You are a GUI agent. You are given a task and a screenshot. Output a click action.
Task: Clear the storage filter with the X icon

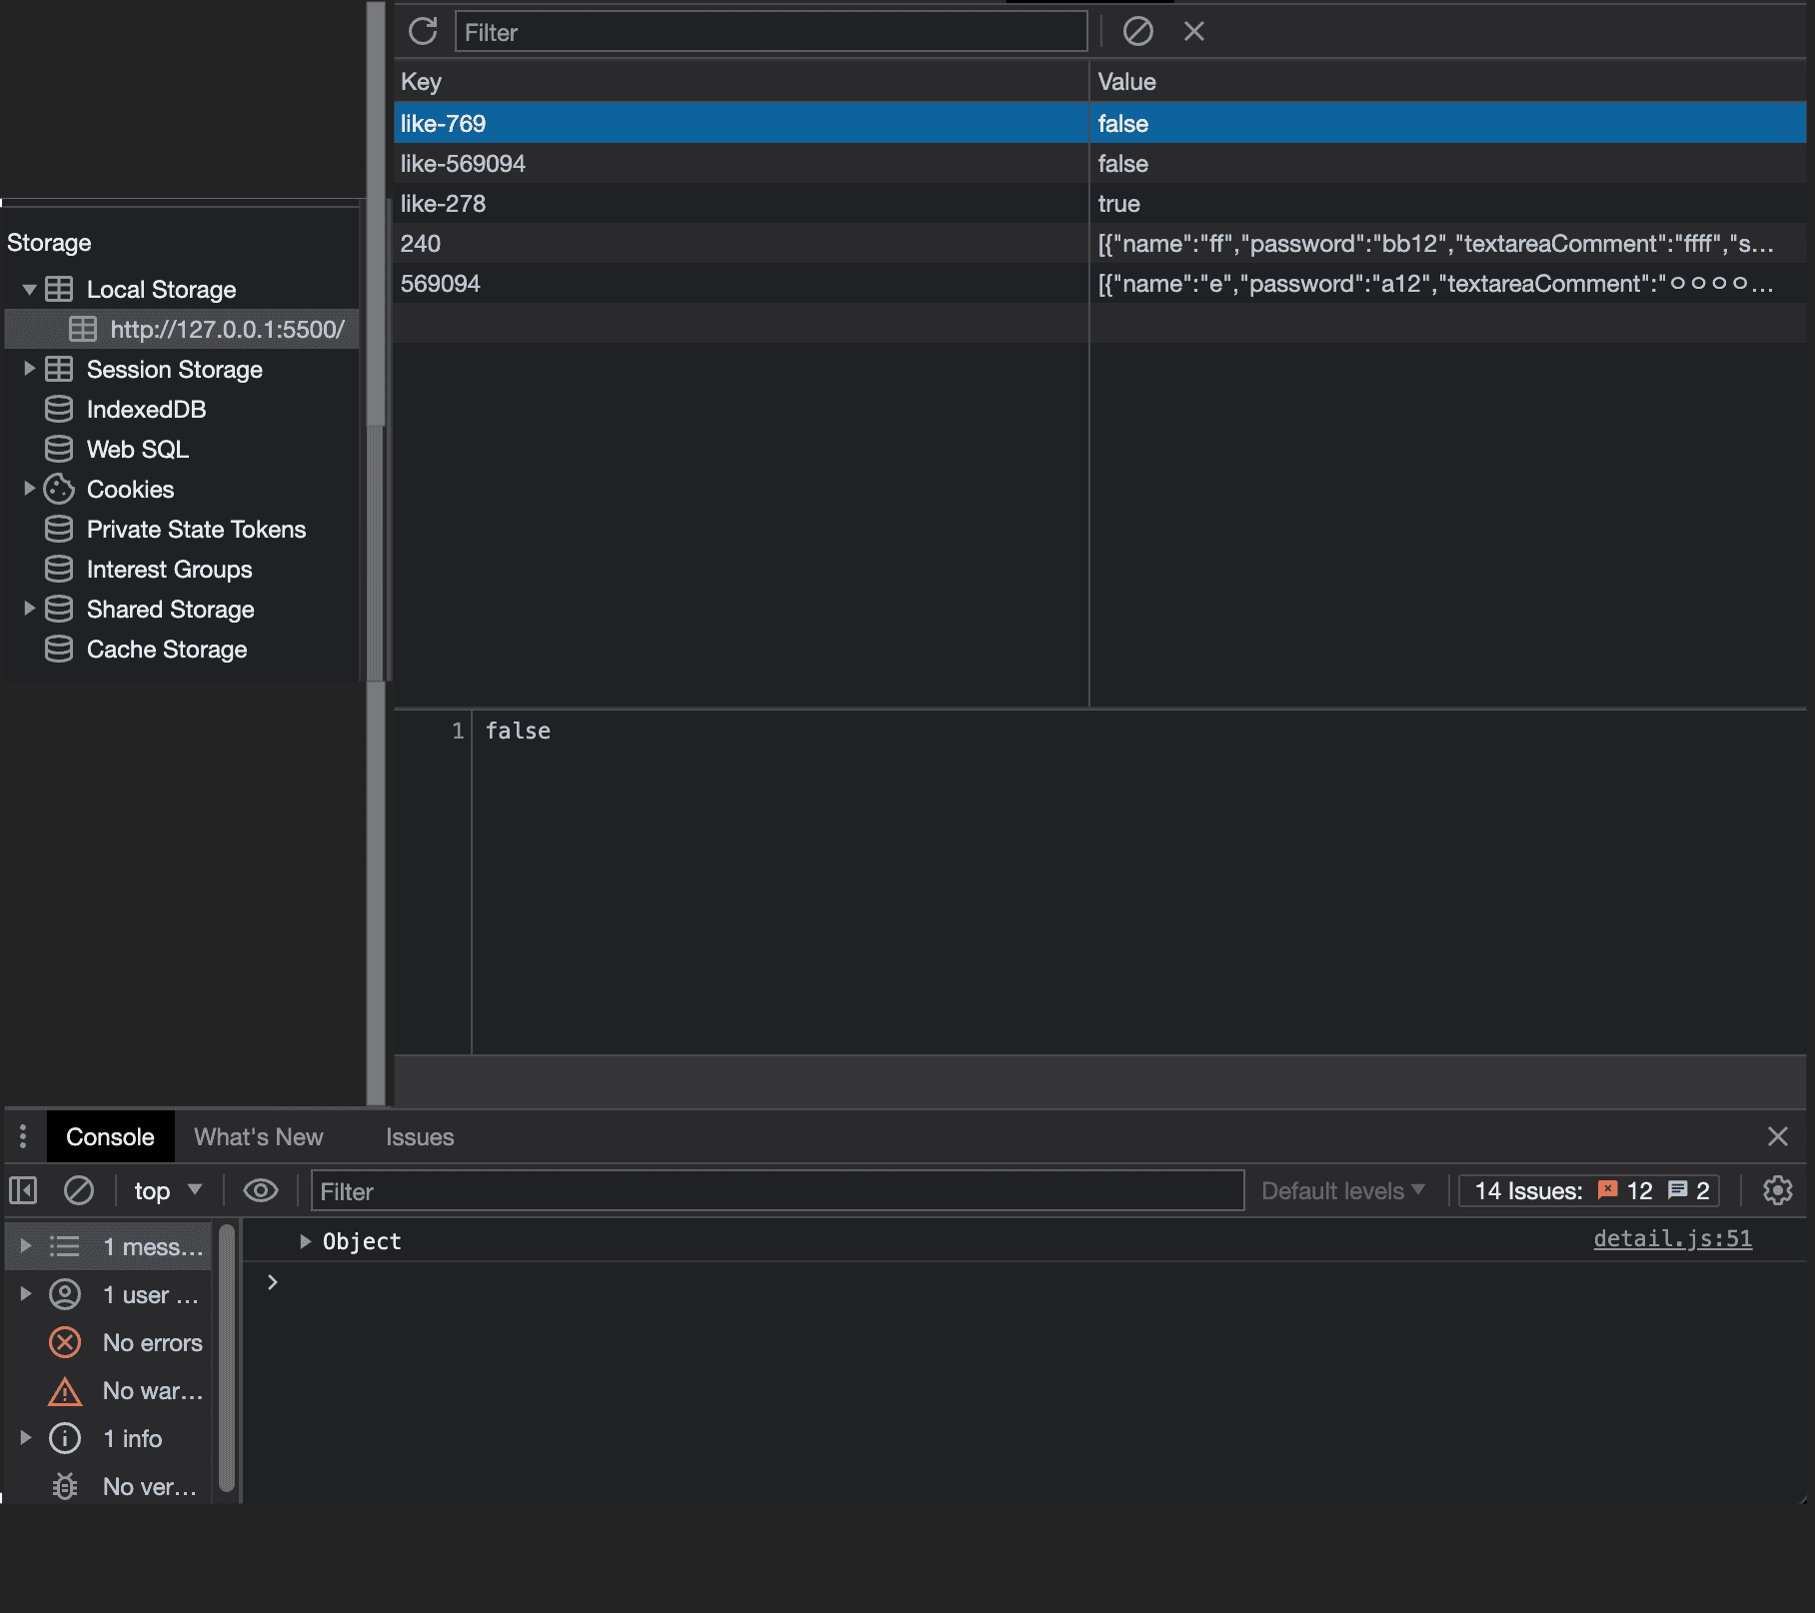1194,31
